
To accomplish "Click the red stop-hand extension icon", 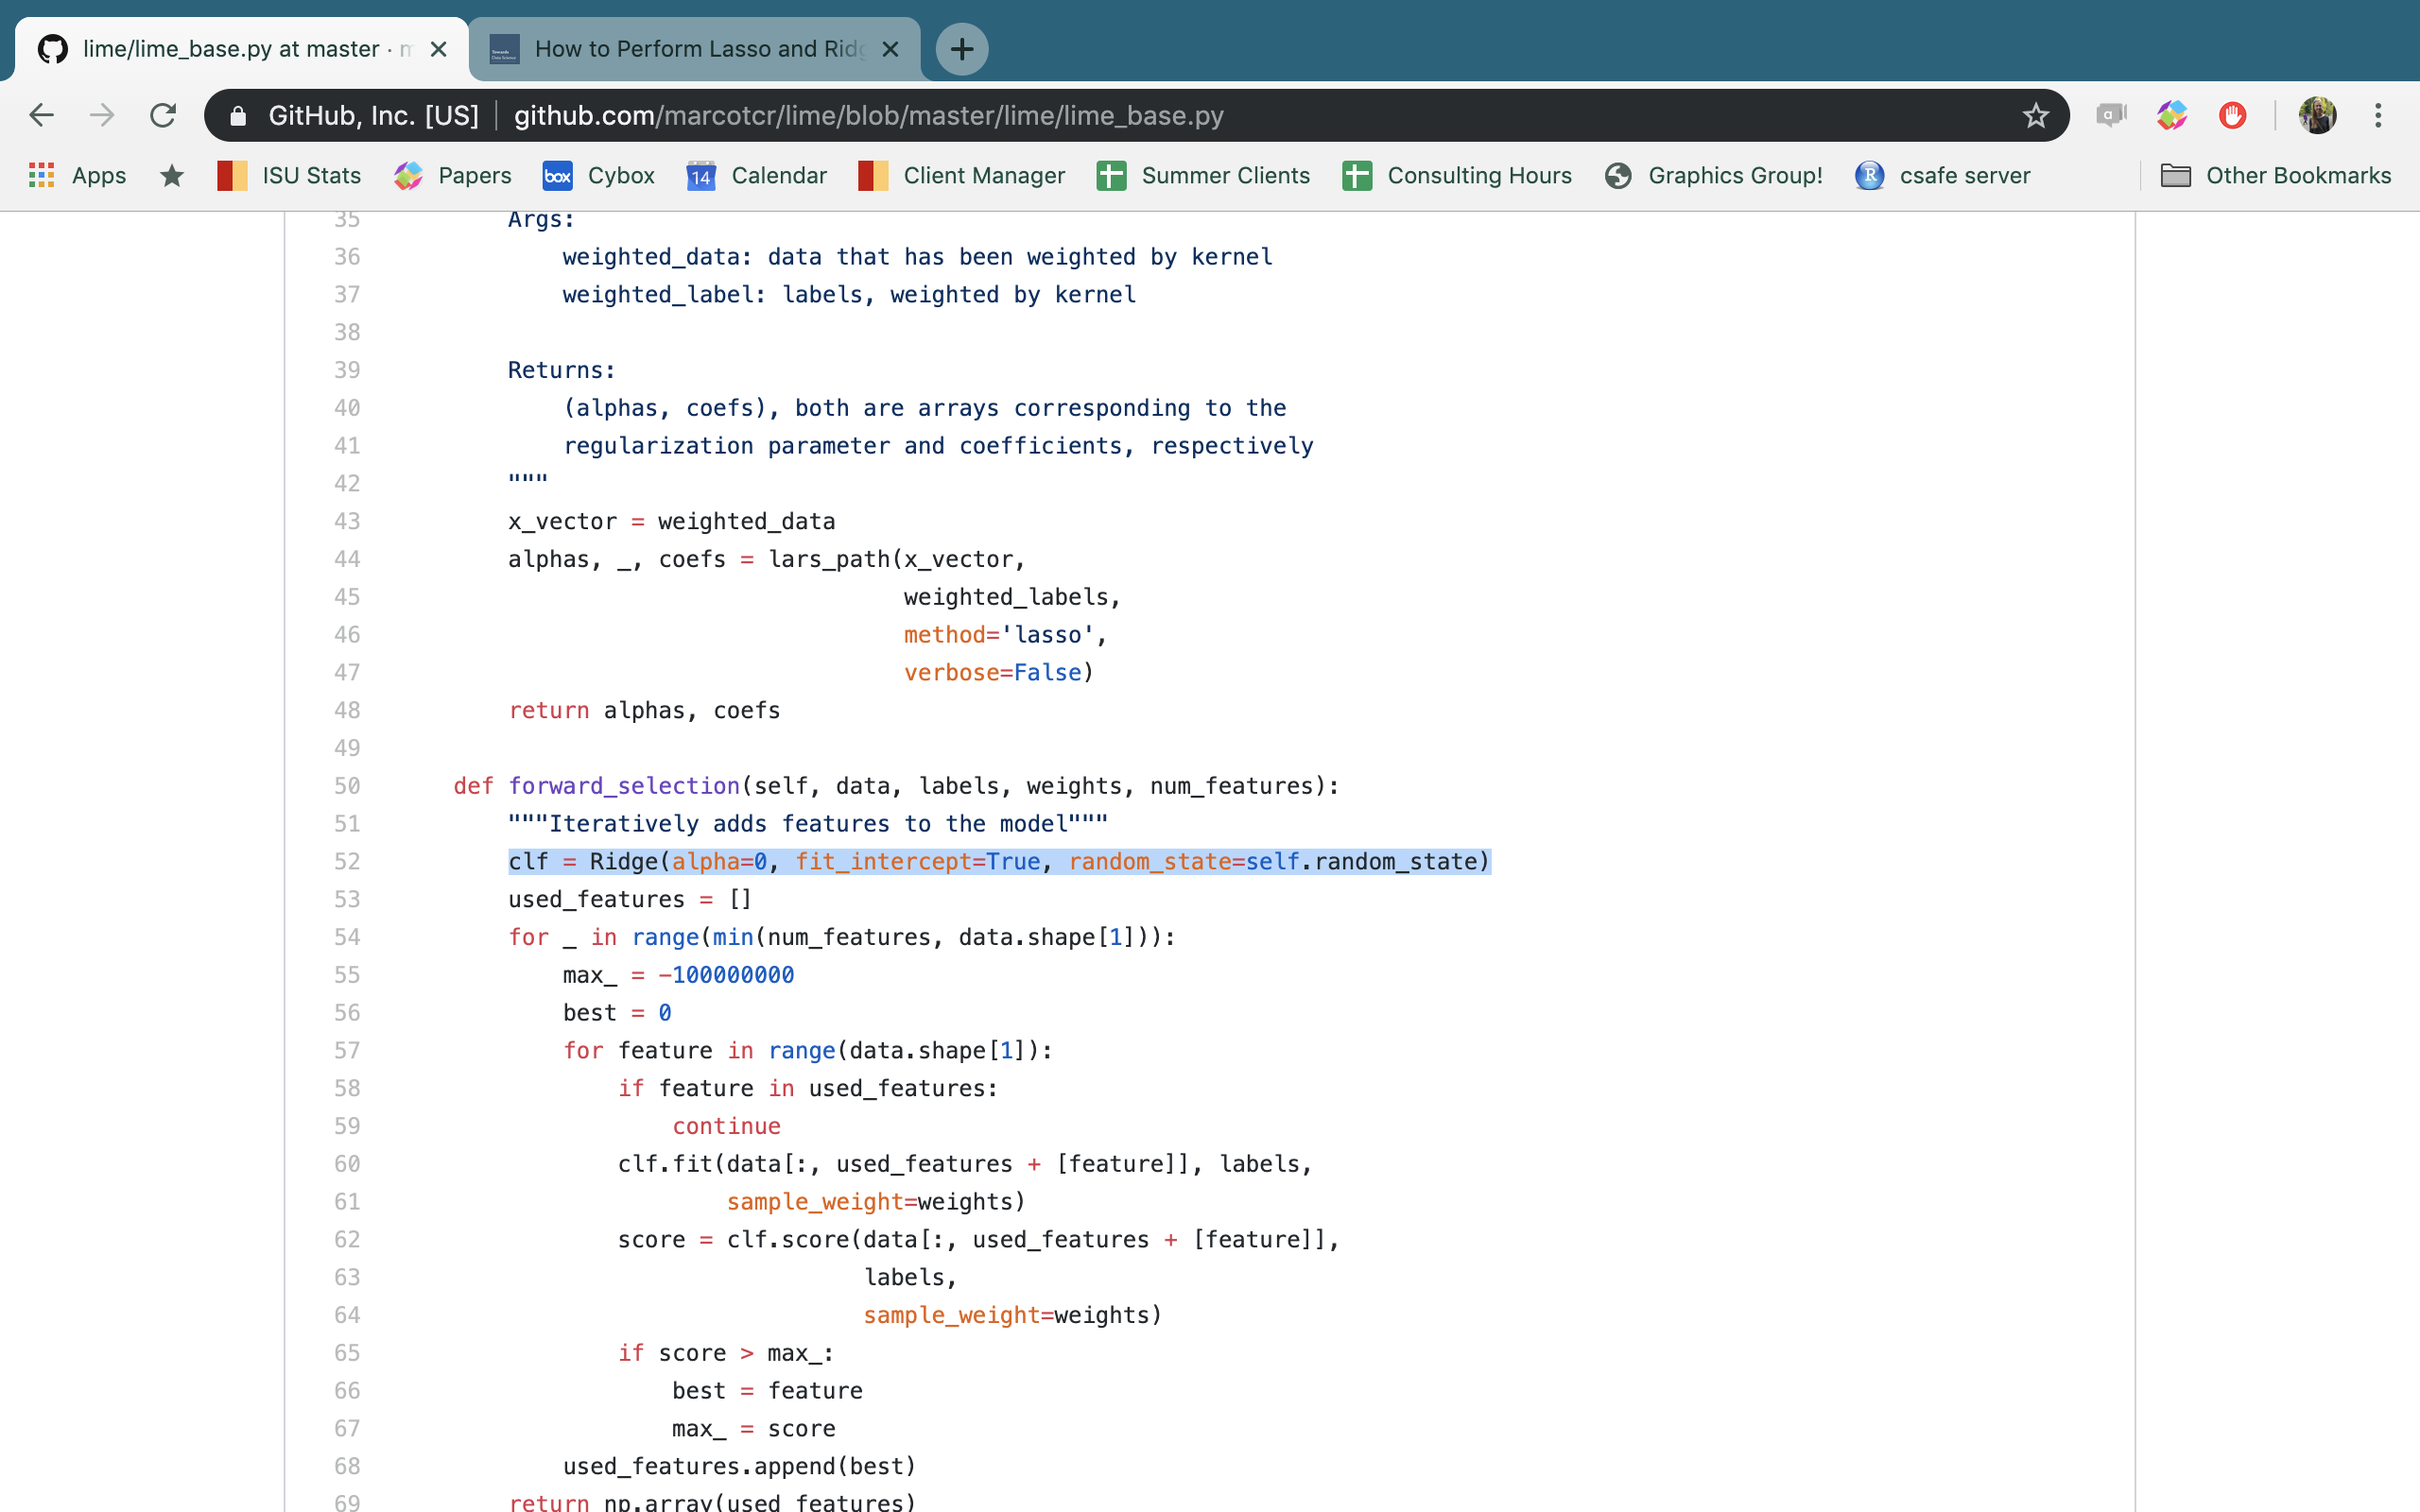I will [2232, 115].
